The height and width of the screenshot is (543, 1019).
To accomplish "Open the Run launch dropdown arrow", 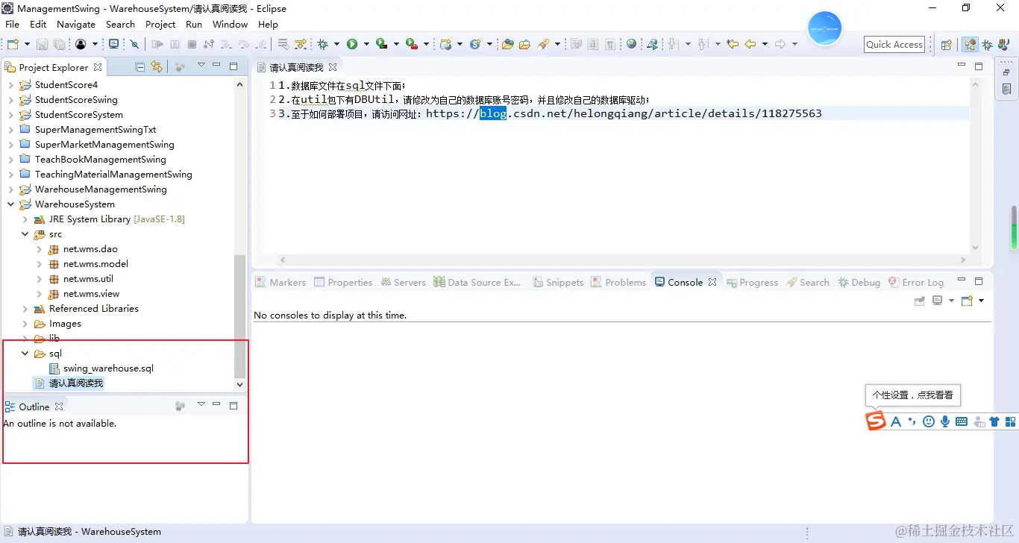I will click(366, 44).
